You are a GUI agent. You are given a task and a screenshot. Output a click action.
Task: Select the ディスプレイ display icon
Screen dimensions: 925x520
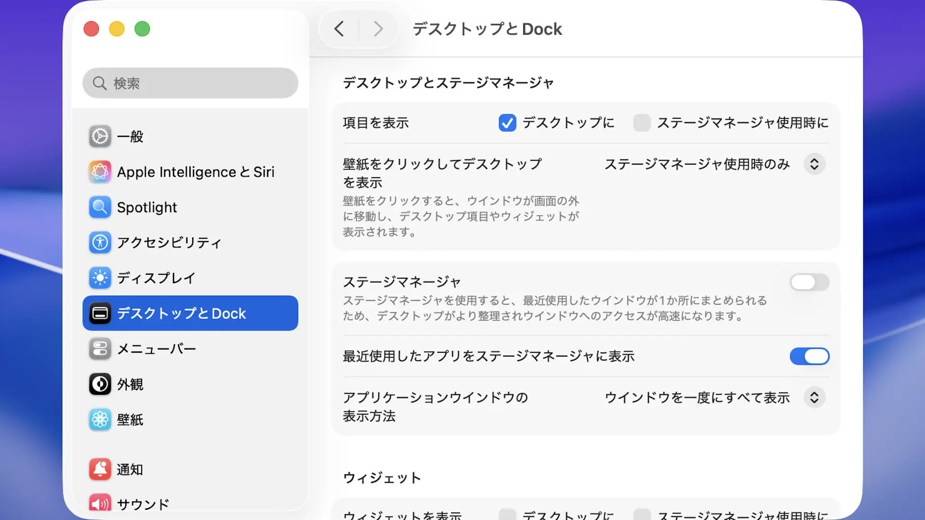point(100,278)
